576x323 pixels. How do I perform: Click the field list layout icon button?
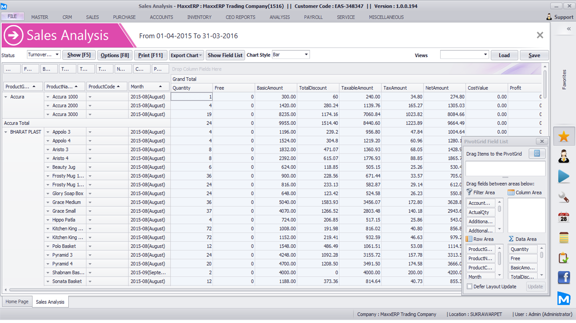pos(537,154)
